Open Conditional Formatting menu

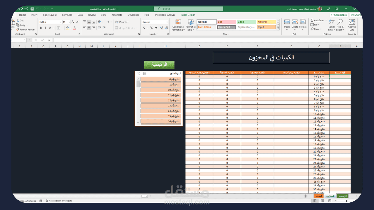point(178,25)
